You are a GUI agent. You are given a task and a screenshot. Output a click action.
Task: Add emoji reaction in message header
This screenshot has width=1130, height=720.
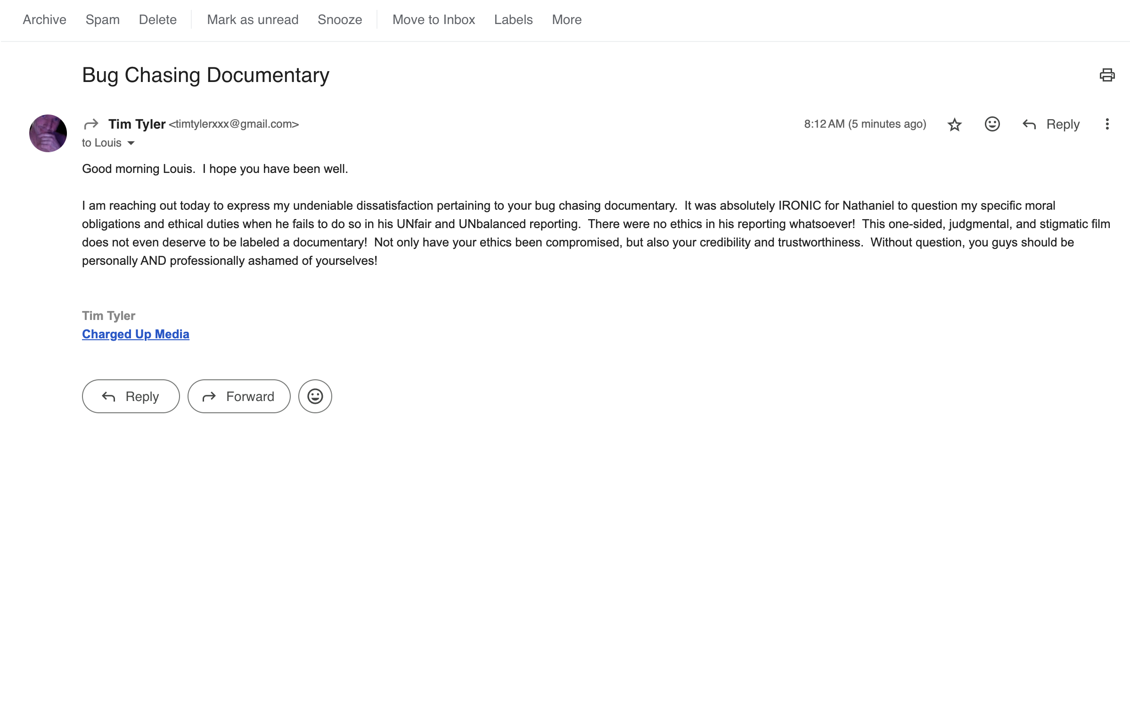(992, 124)
